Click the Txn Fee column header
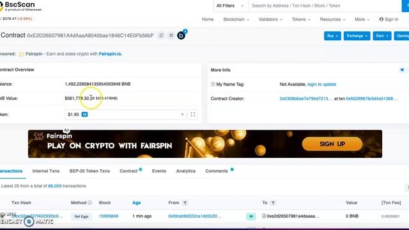This screenshot has width=409, height=230. coord(391,203)
